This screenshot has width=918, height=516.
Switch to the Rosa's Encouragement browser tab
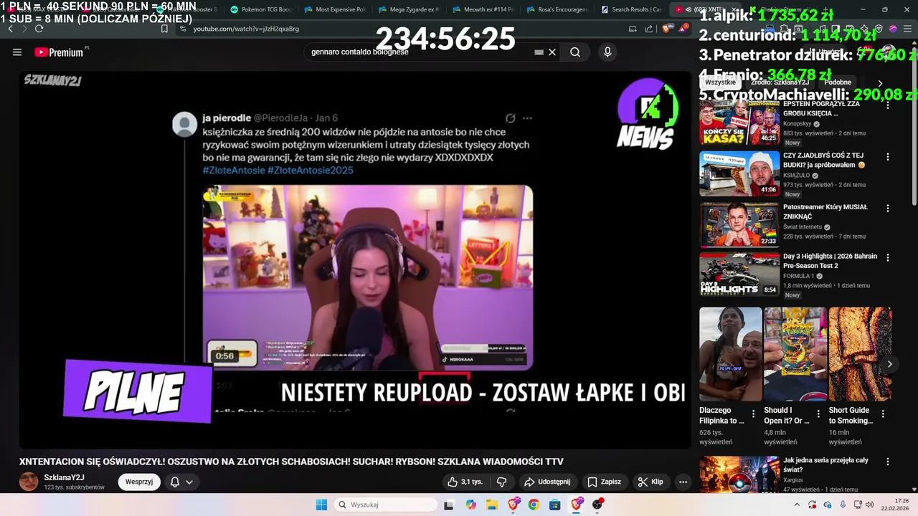pos(557,9)
